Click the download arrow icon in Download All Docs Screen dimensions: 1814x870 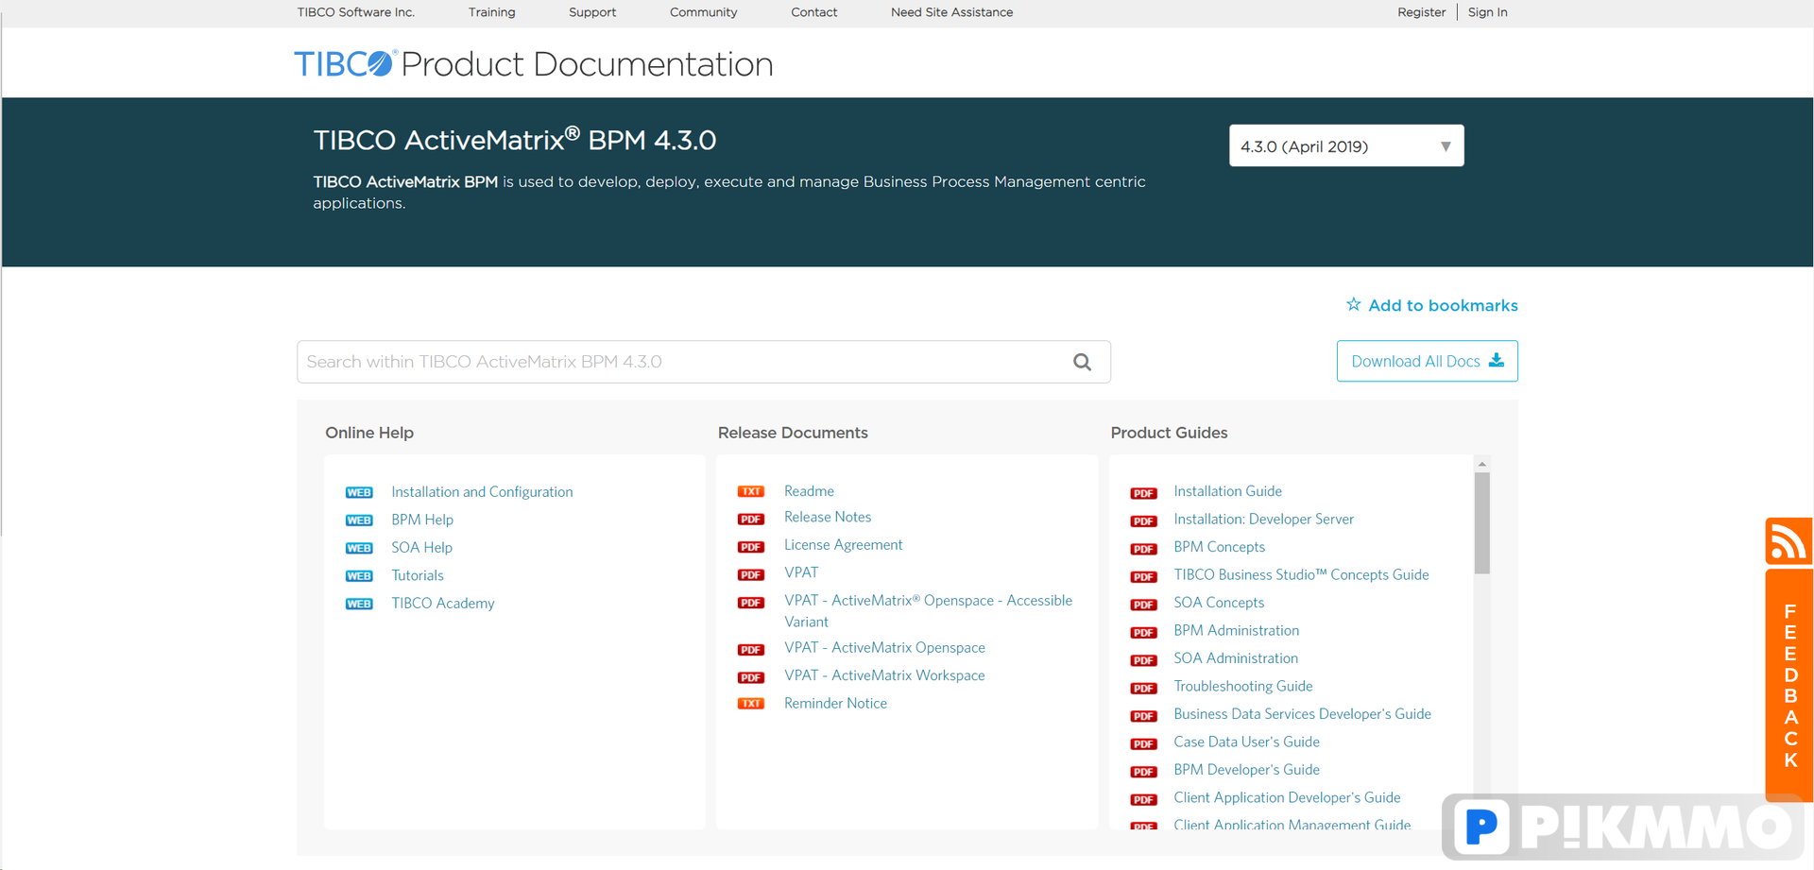point(1497,361)
